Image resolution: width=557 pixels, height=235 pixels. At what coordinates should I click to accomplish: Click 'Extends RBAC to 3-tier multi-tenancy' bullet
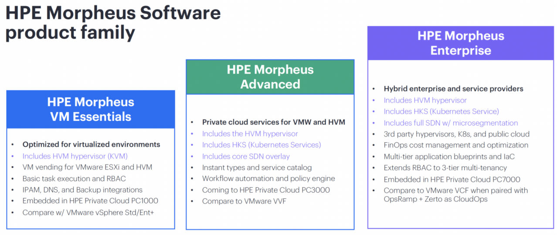point(445,168)
